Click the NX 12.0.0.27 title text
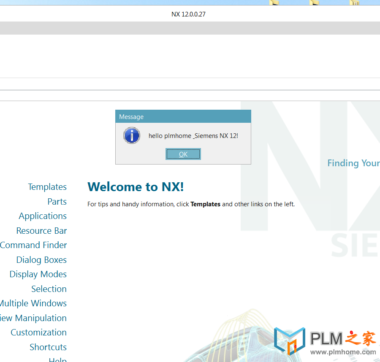The image size is (380, 362). coord(188,14)
